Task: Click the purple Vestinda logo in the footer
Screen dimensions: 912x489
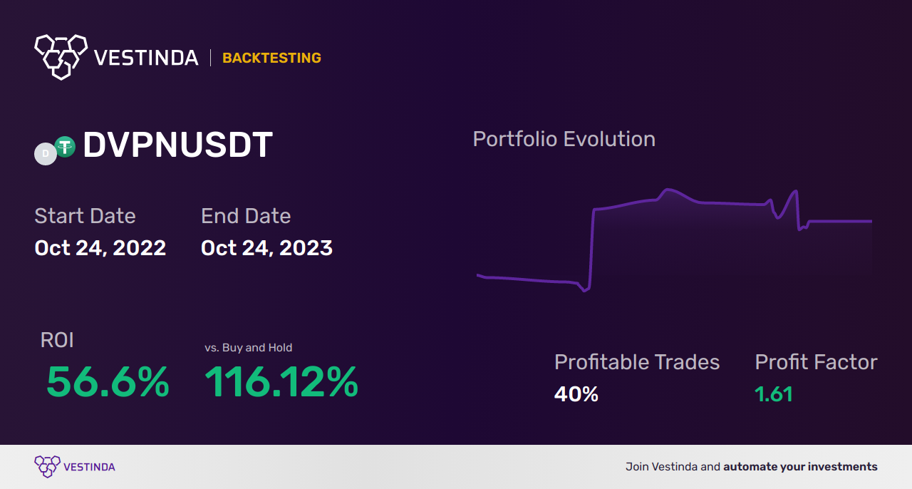Action: coord(46,467)
